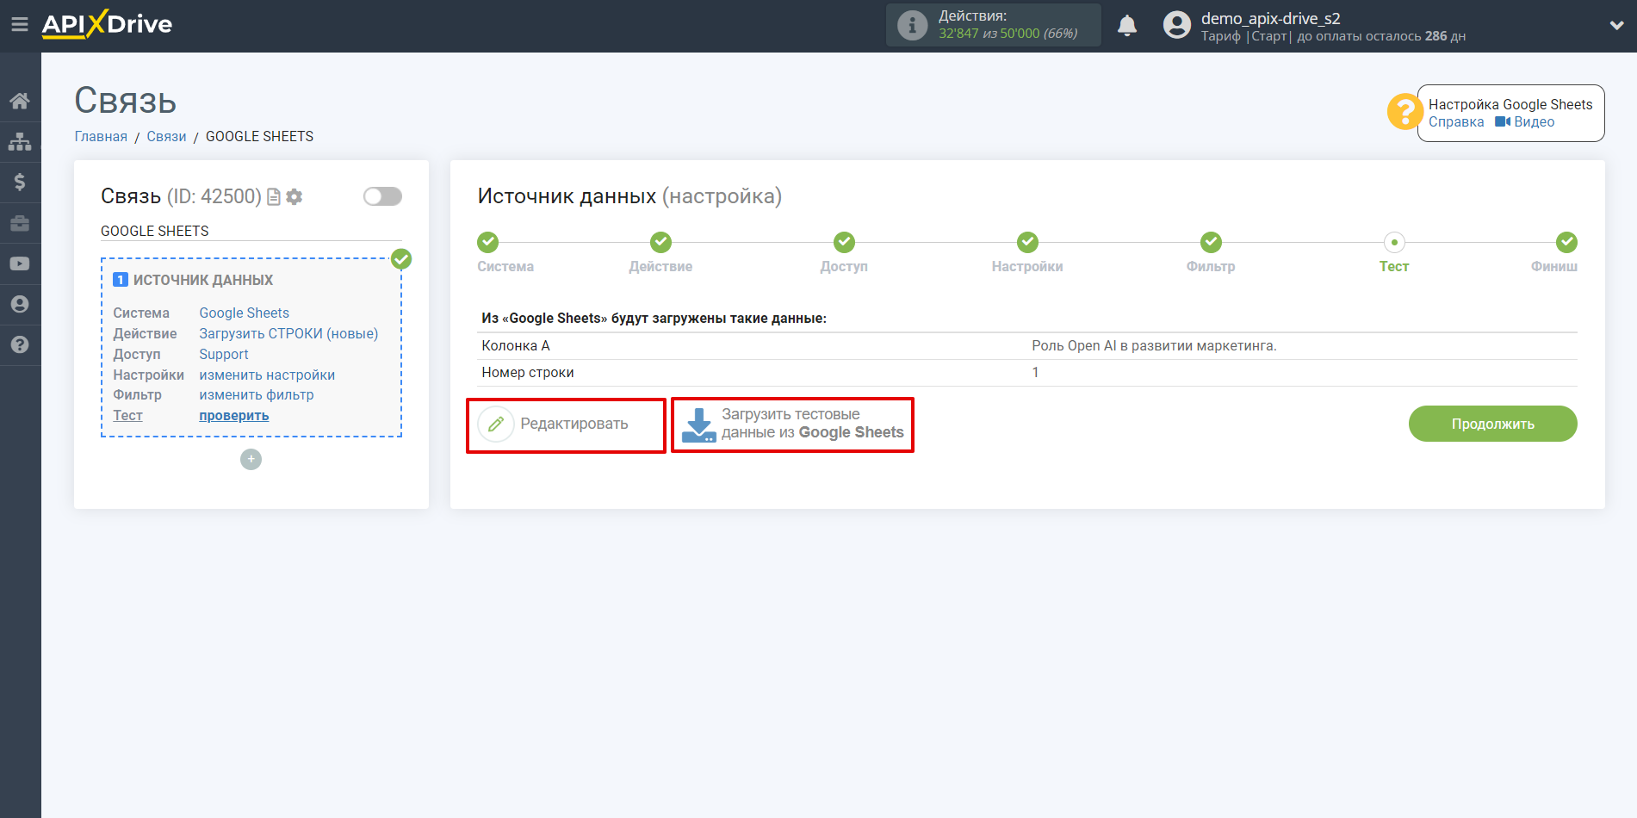1637x818 pixels.
Task: Toggle the connection on/off switch
Action: click(x=382, y=196)
